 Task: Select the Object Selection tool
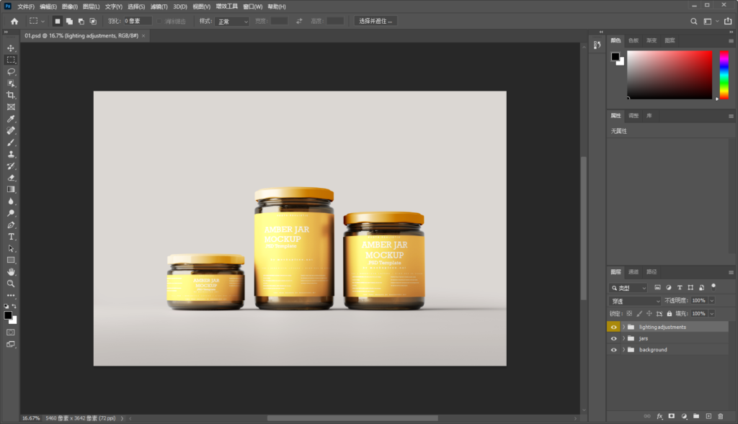point(11,84)
